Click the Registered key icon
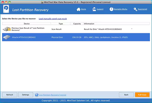 (135, 9)
